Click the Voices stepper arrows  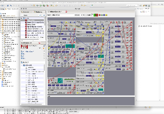tap(86, 15)
